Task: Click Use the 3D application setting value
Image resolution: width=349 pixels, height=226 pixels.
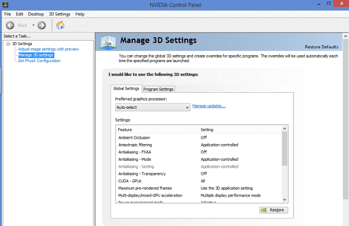Action: (x=227, y=188)
